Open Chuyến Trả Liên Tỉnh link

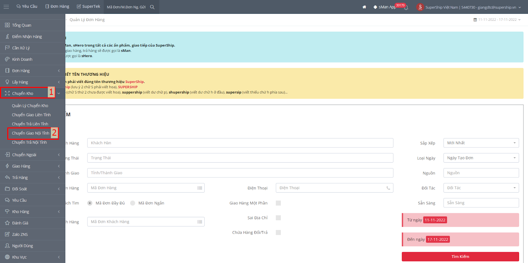pos(30,124)
